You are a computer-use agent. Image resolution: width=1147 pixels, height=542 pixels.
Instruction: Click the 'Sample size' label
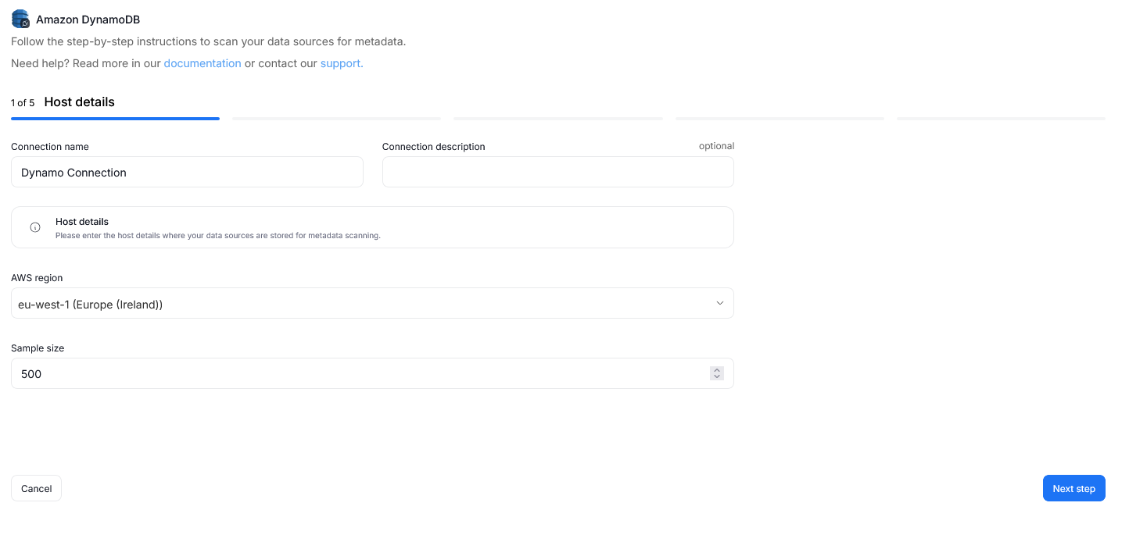[x=38, y=348]
